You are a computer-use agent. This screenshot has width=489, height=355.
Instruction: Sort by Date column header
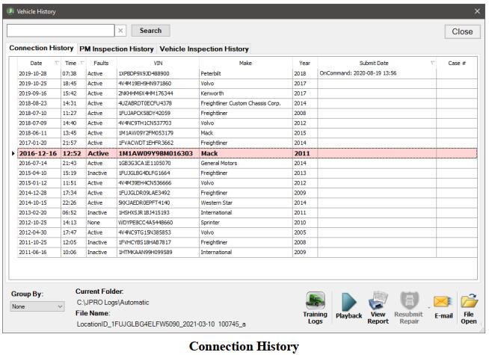coord(36,63)
